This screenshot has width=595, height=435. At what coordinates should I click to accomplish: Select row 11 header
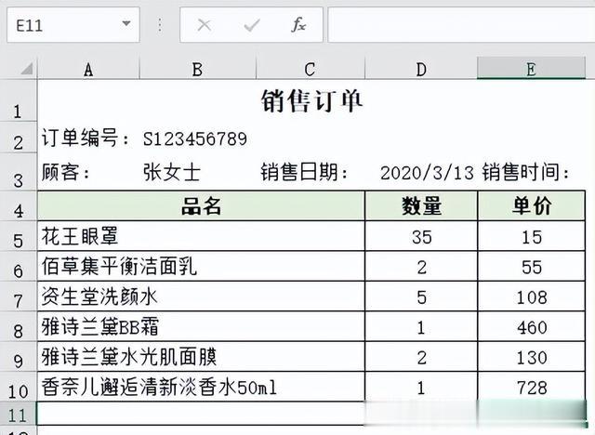coord(19,414)
